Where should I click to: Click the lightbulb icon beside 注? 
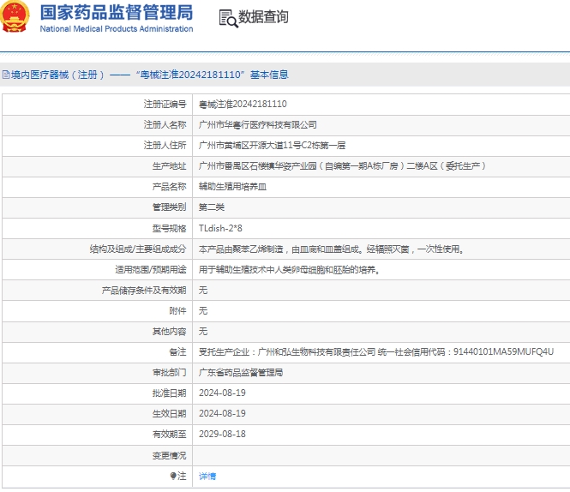pos(173,476)
